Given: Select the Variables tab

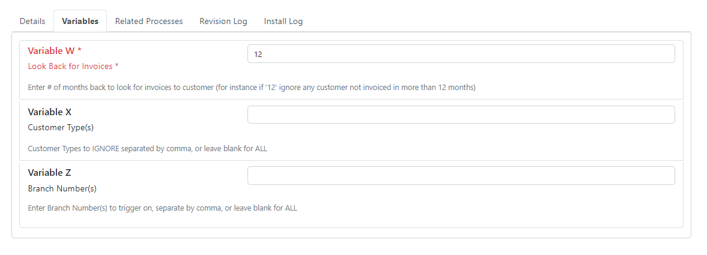Looking at the screenshot, I should [80, 21].
